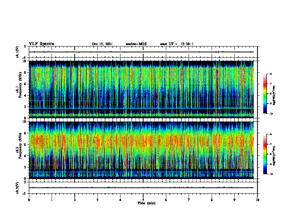Click the "-7" label on ch.2 color bar
This screenshot has width=290, height=224.
270,144
